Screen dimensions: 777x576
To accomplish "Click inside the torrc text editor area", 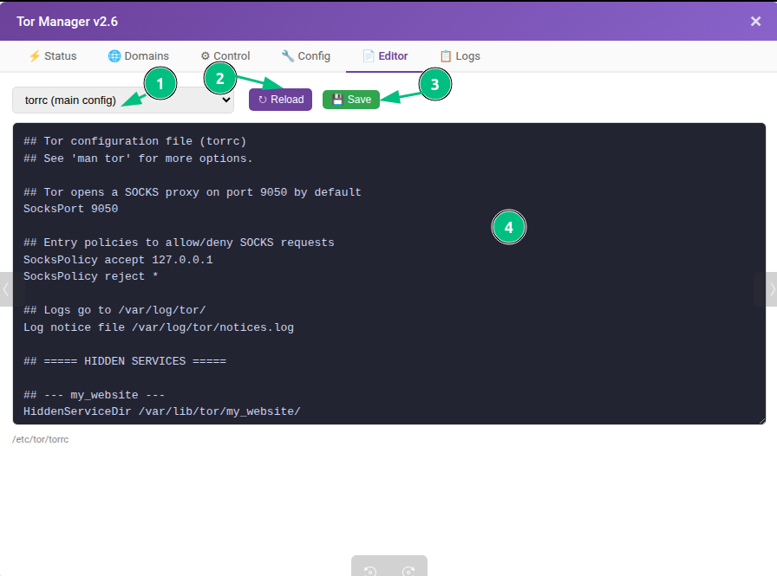I will click(389, 274).
